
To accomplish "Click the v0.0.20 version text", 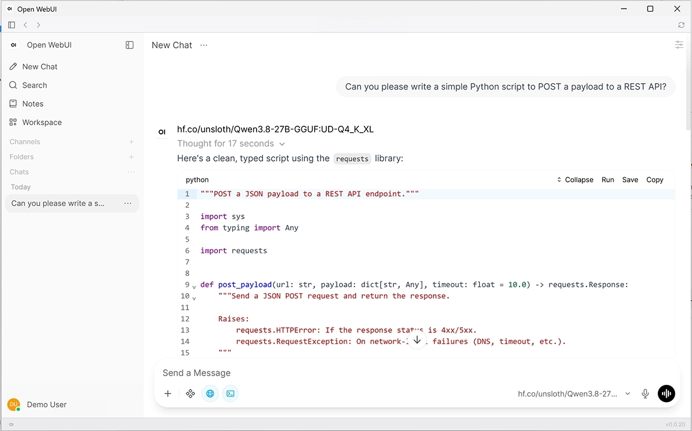I will tap(676, 425).
